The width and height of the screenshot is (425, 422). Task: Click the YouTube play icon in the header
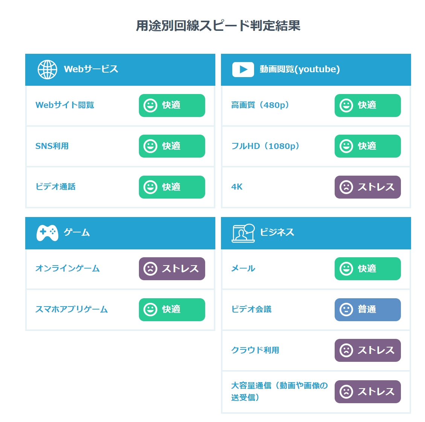243,70
